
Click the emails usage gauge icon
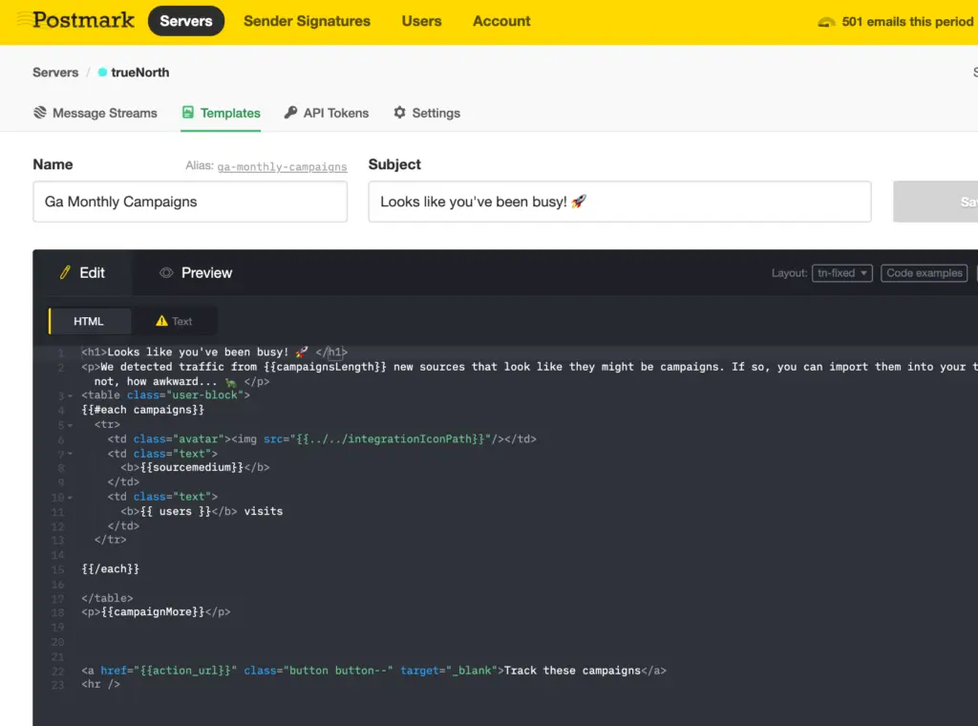coord(826,22)
